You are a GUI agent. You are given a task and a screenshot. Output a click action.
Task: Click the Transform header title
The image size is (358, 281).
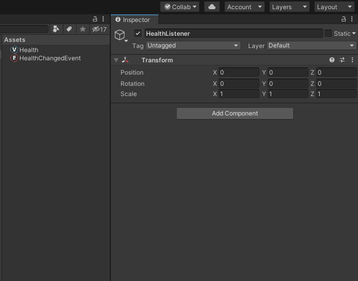pyautogui.click(x=157, y=60)
